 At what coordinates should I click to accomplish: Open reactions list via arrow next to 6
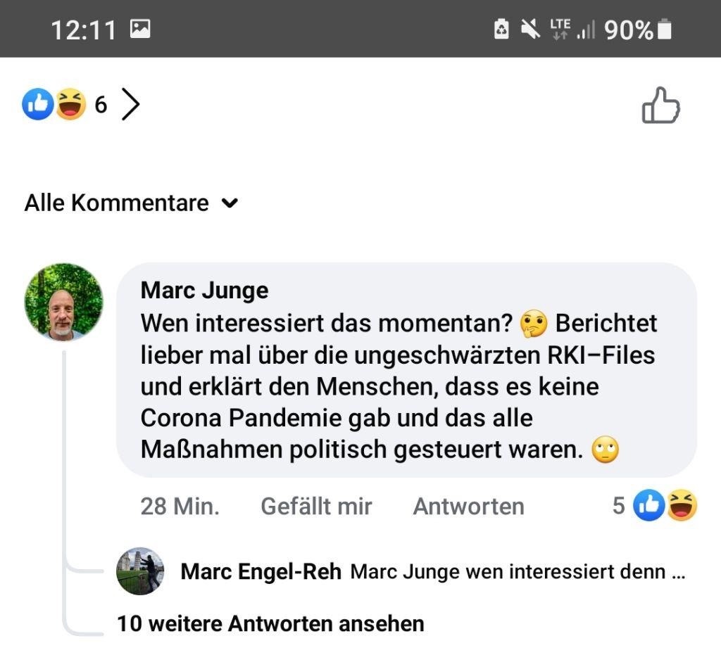130,105
